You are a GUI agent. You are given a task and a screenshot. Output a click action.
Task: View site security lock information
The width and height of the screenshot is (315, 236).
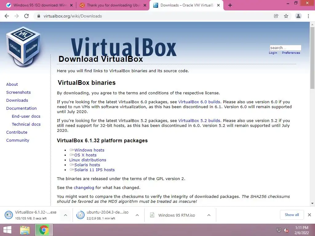pyautogui.click(x=38, y=16)
